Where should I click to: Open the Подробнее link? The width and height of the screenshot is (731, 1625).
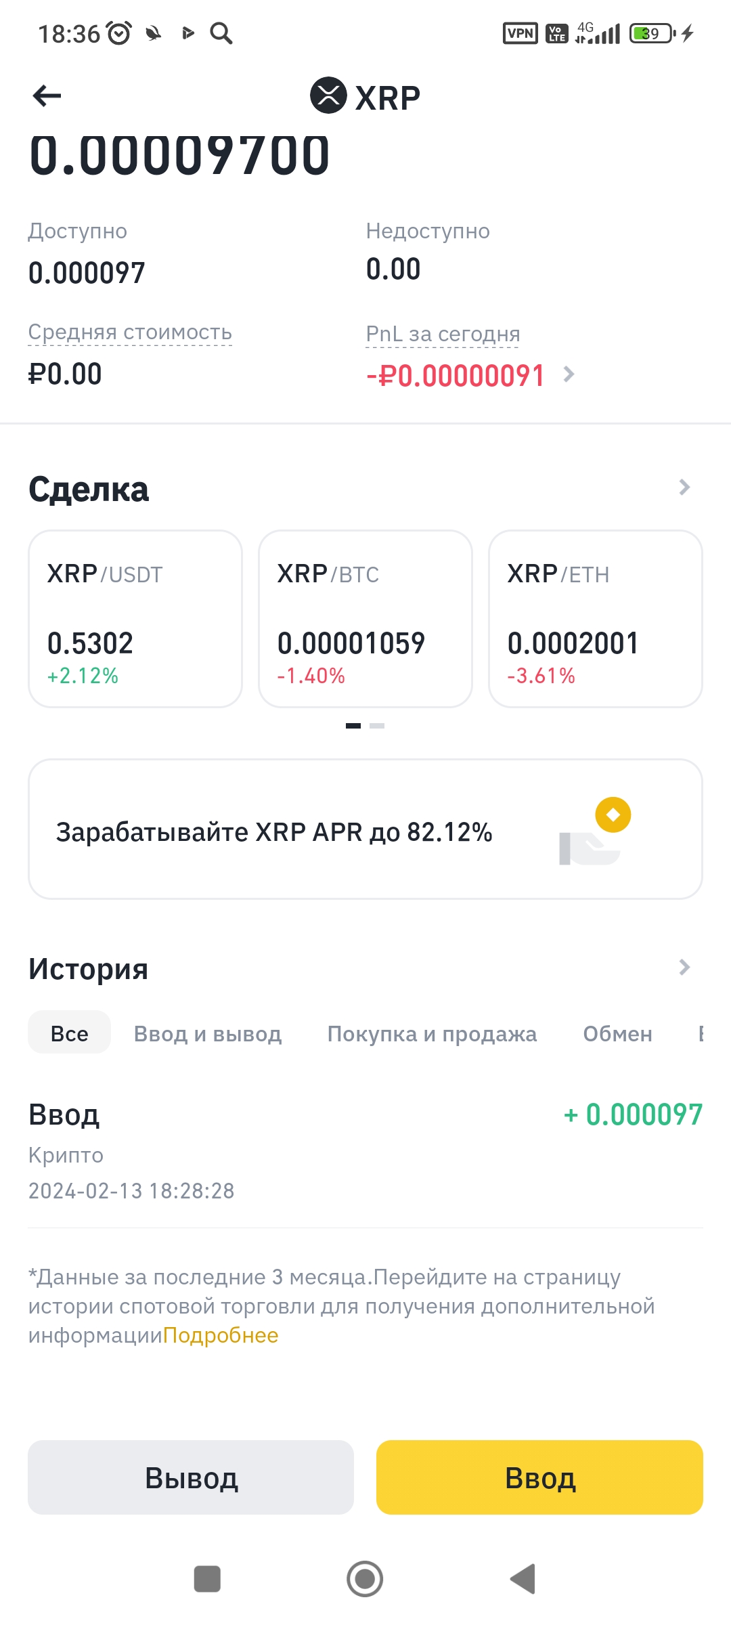pyautogui.click(x=221, y=1335)
